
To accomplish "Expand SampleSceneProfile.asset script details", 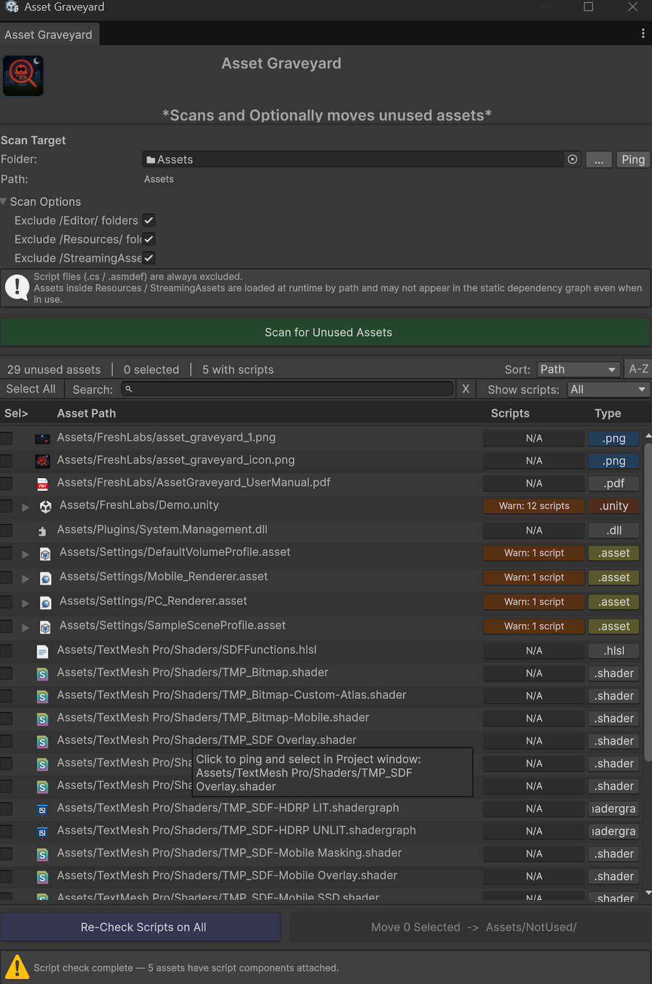I will coord(25,628).
